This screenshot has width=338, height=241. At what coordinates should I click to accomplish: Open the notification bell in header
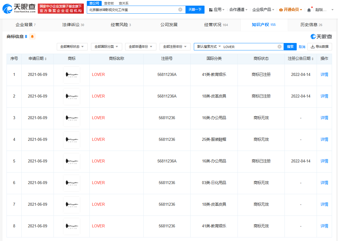point(309,10)
